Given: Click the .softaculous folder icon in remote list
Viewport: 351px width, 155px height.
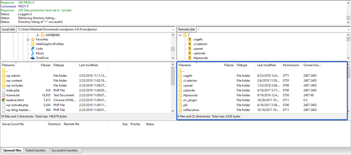Looking at the screenshot, I should click(180, 110).
